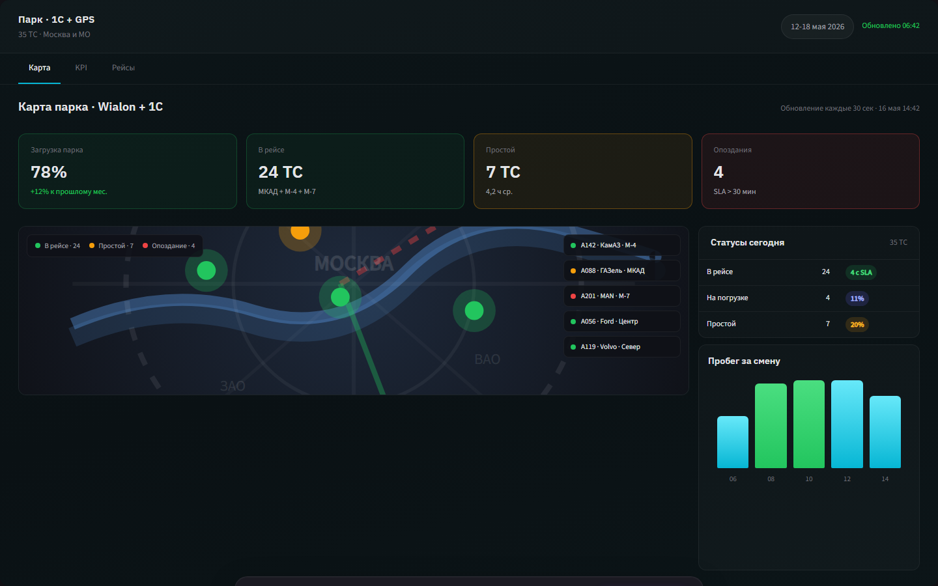Image resolution: width=938 pixels, height=586 pixels.
Task: Click the 14 hour bar in Пробег за смену
Action: 885,432
